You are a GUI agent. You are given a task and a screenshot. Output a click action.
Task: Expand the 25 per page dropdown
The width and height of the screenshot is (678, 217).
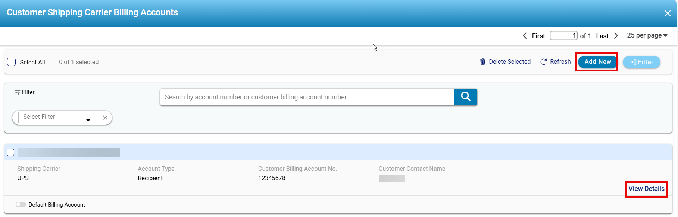pos(647,35)
